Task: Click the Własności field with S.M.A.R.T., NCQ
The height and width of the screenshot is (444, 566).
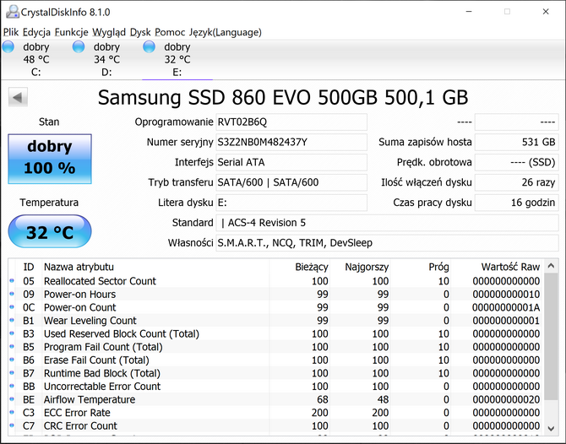Action: click(x=387, y=243)
